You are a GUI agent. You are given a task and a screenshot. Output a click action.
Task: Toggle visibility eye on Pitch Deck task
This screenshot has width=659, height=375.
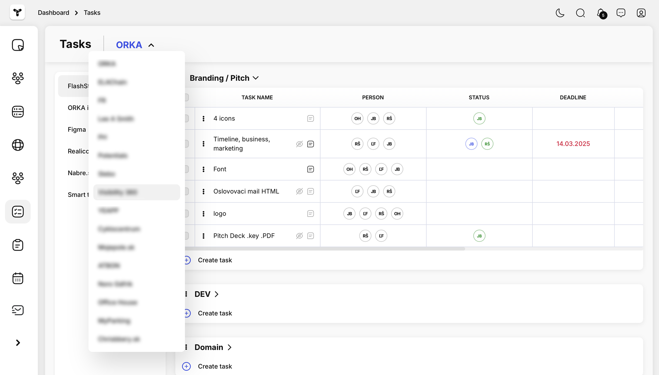299,236
